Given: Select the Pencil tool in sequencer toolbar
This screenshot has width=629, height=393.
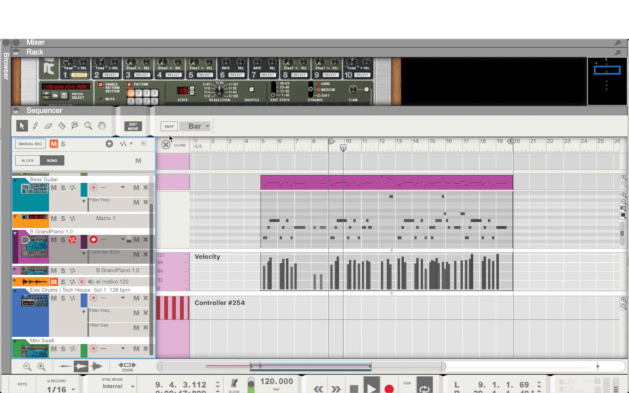Looking at the screenshot, I should coord(35,126).
